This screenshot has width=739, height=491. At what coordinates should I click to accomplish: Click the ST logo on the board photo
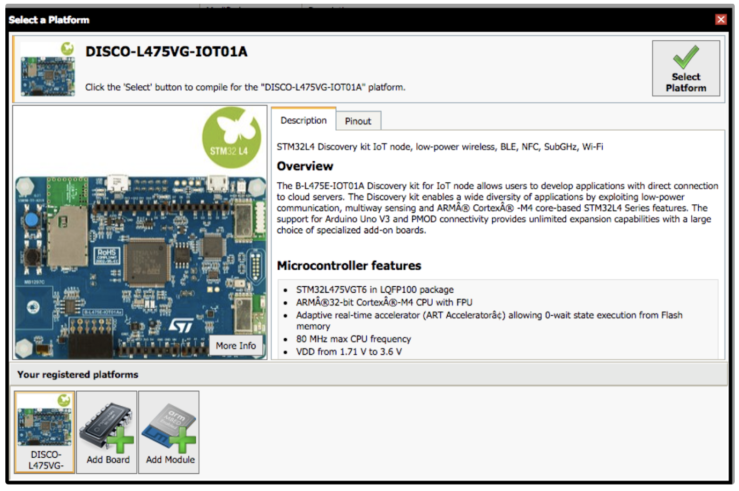[x=181, y=326]
